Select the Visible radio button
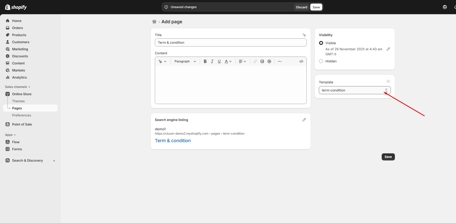 [321, 43]
